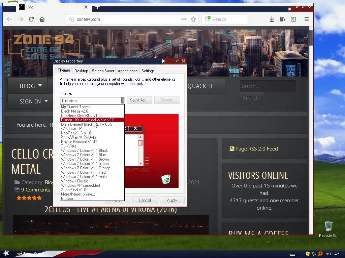Select the Themes tab
This screenshot has height=258, width=345.
click(x=64, y=70)
